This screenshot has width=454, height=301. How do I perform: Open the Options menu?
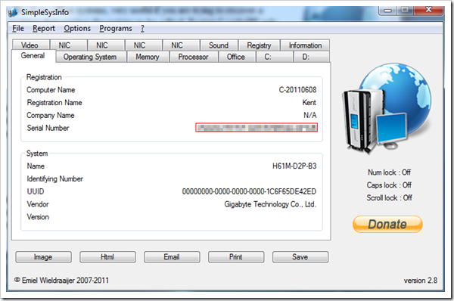tap(77, 29)
